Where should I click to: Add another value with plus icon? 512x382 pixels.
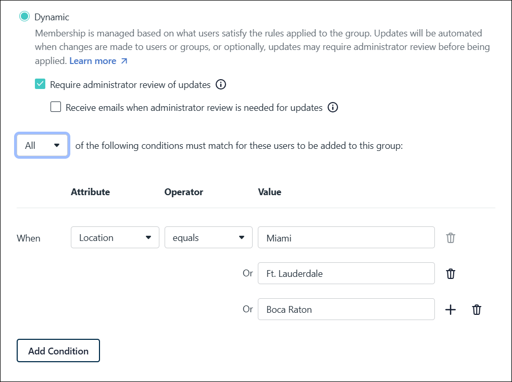[451, 310]
